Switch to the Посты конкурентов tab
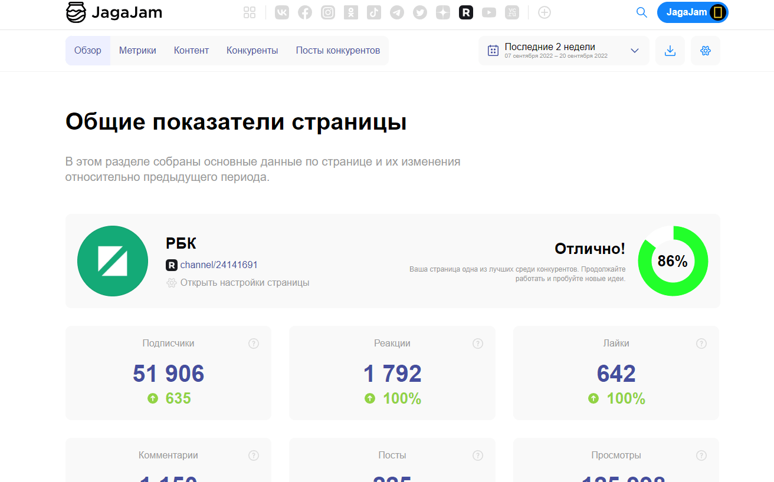 (x=338, y=51)
